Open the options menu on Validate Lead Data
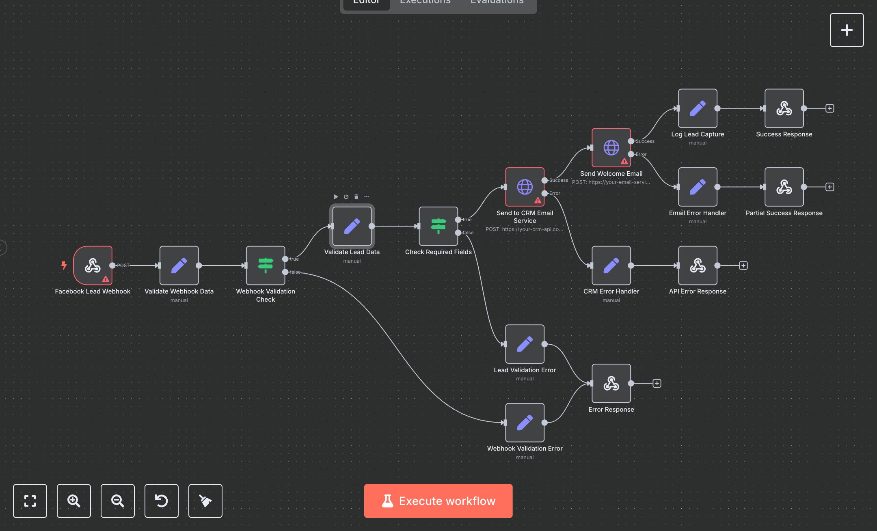 [367, 196]
